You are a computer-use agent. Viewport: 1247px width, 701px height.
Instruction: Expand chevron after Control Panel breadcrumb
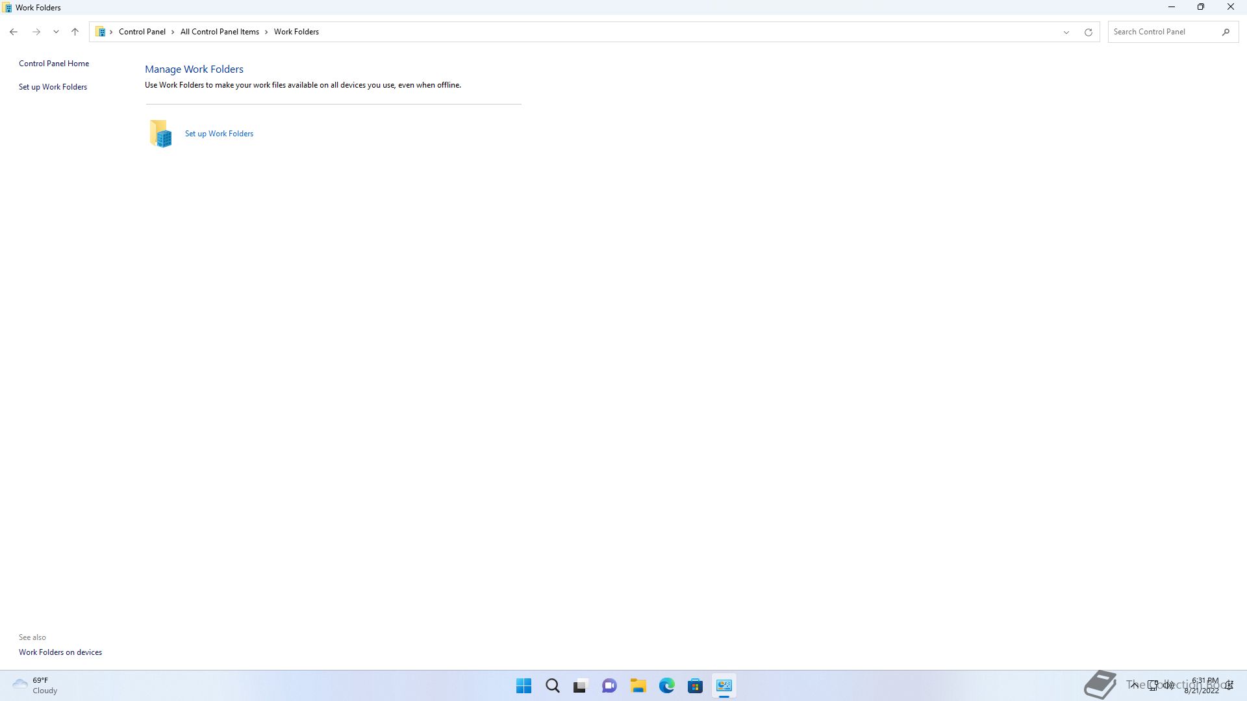tap(173, 32)
